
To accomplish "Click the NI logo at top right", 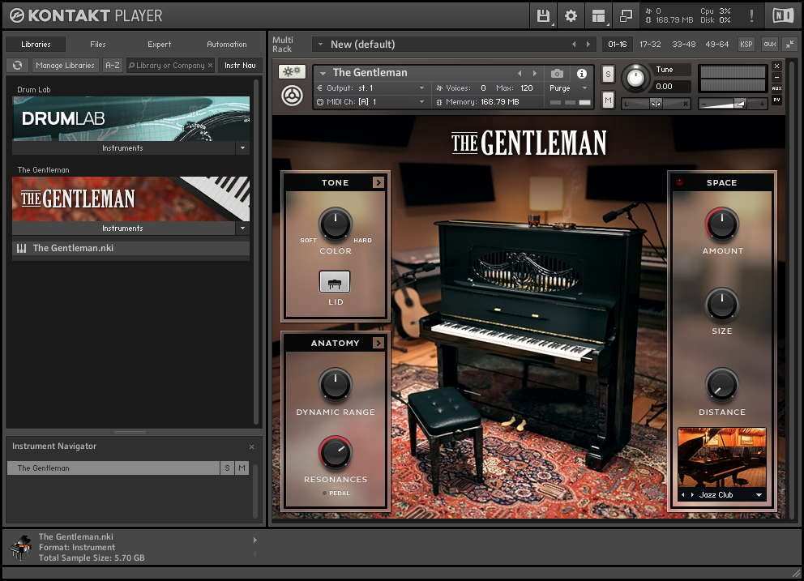I will pos(782,16).
